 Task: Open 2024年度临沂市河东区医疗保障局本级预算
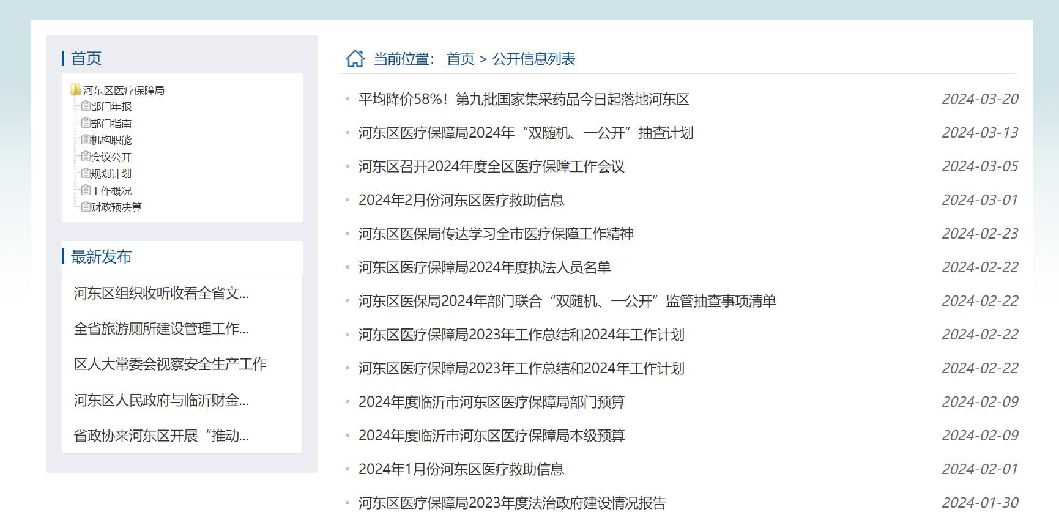point(491,436)
